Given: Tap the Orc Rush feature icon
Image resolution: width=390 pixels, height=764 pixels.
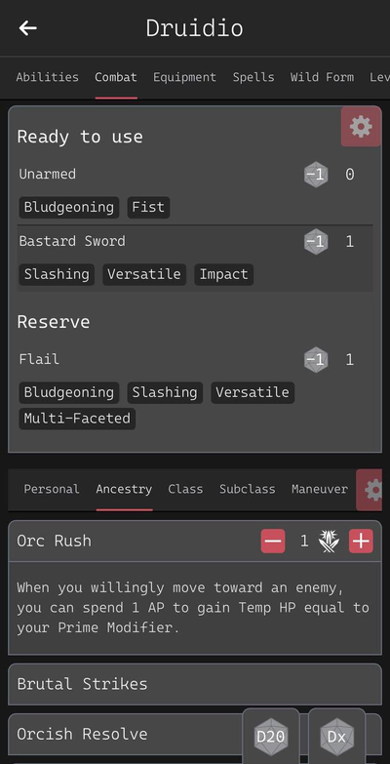Looking at the screenshot, I should coord(329,542).
